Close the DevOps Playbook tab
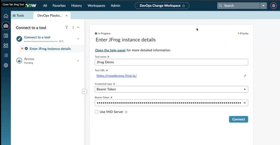280x145 pixels. (x=66, y=15)
